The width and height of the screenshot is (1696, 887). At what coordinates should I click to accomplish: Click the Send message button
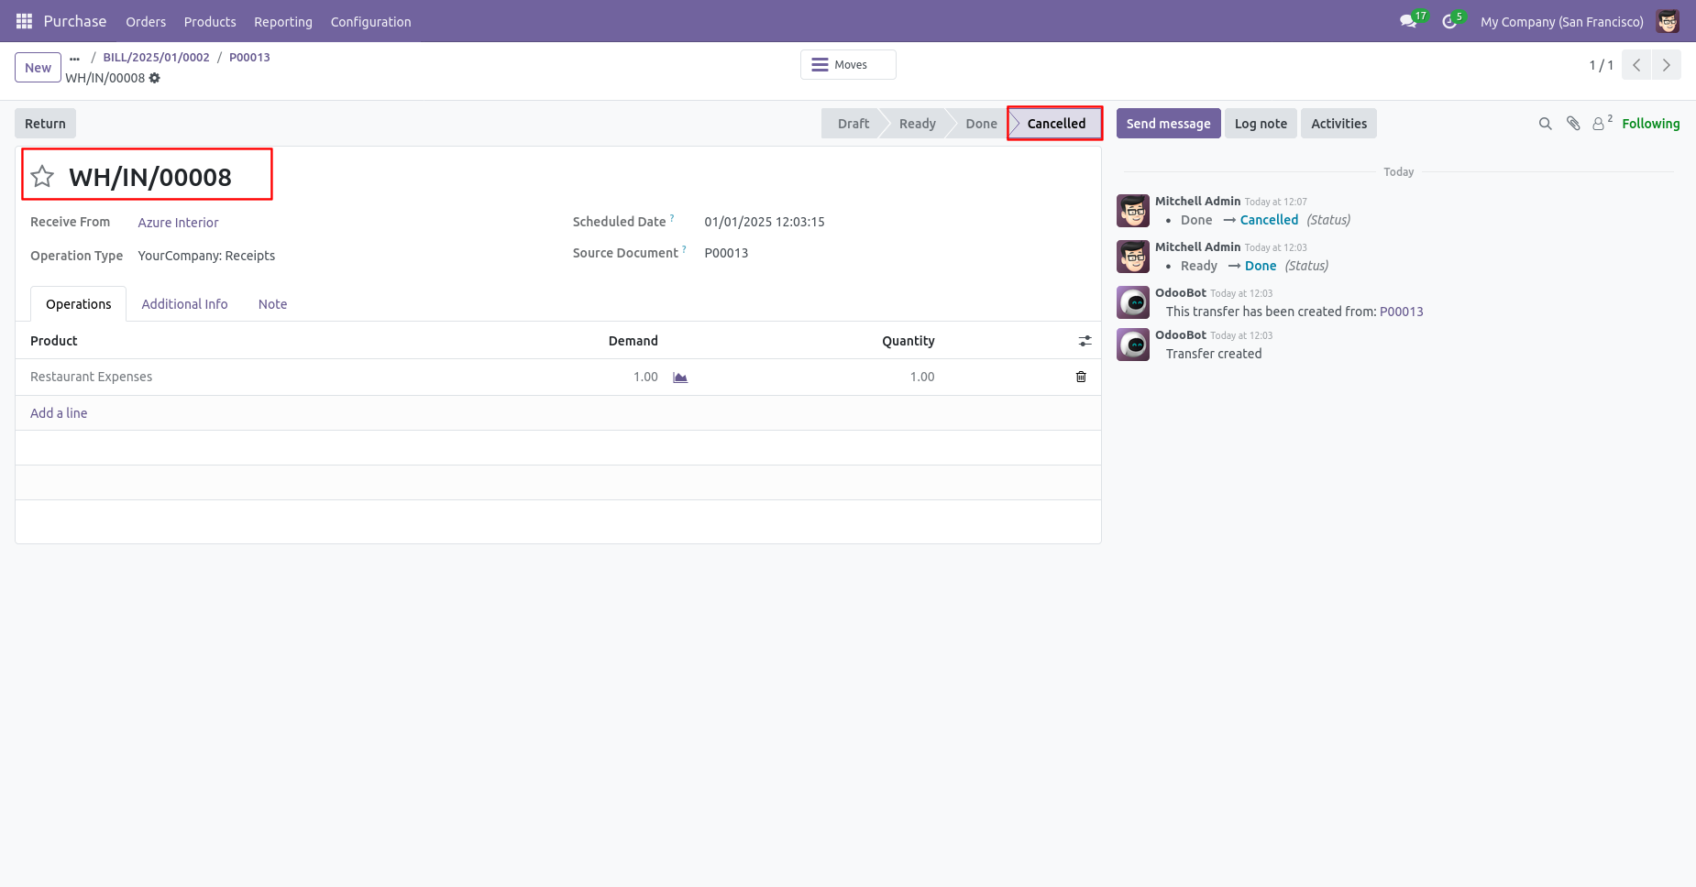[x=1168, y=124]
